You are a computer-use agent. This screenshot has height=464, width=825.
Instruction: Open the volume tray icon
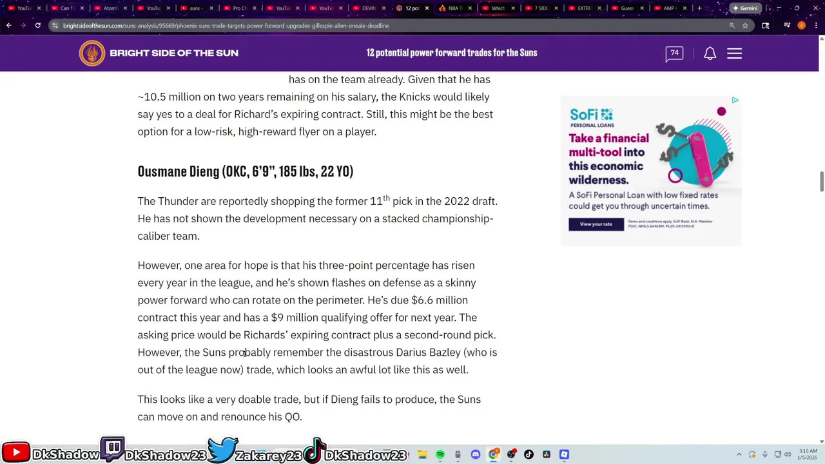788,454
